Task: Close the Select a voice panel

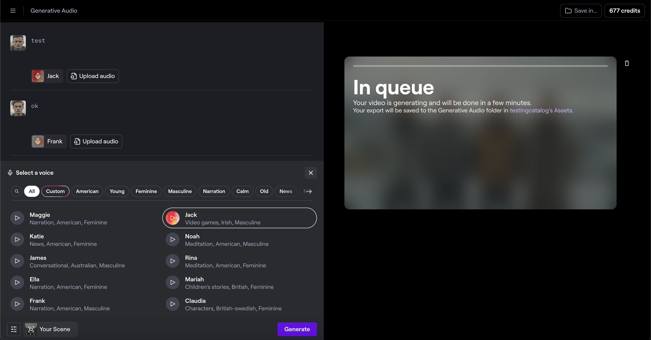Action: pyautogui.click(x=311, y=173)
